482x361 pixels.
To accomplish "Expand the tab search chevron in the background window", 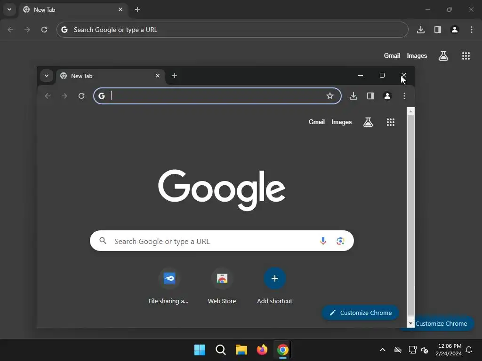I will click(9, 9).
